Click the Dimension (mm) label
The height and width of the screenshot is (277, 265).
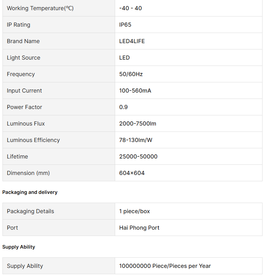point(28,173)
